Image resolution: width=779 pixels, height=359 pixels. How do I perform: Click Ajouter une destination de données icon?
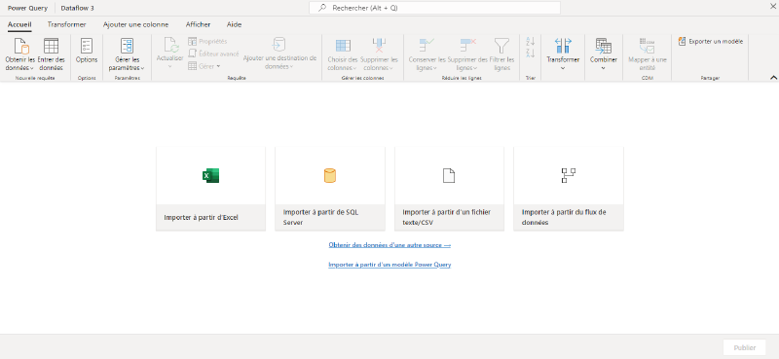pyautogui.click(x=278, y=45)
